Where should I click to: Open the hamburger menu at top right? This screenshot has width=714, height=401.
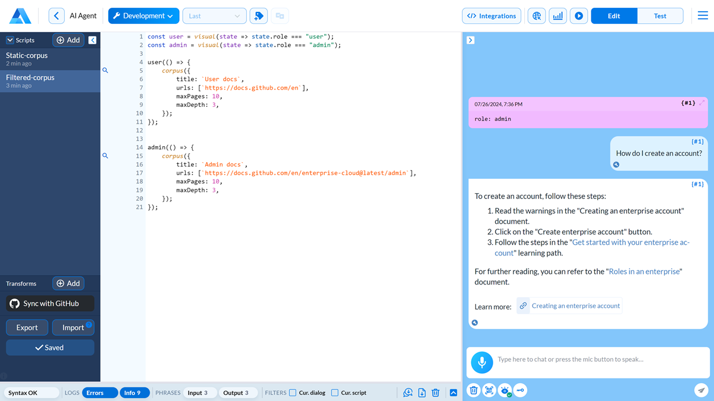(x=703, y=16)
